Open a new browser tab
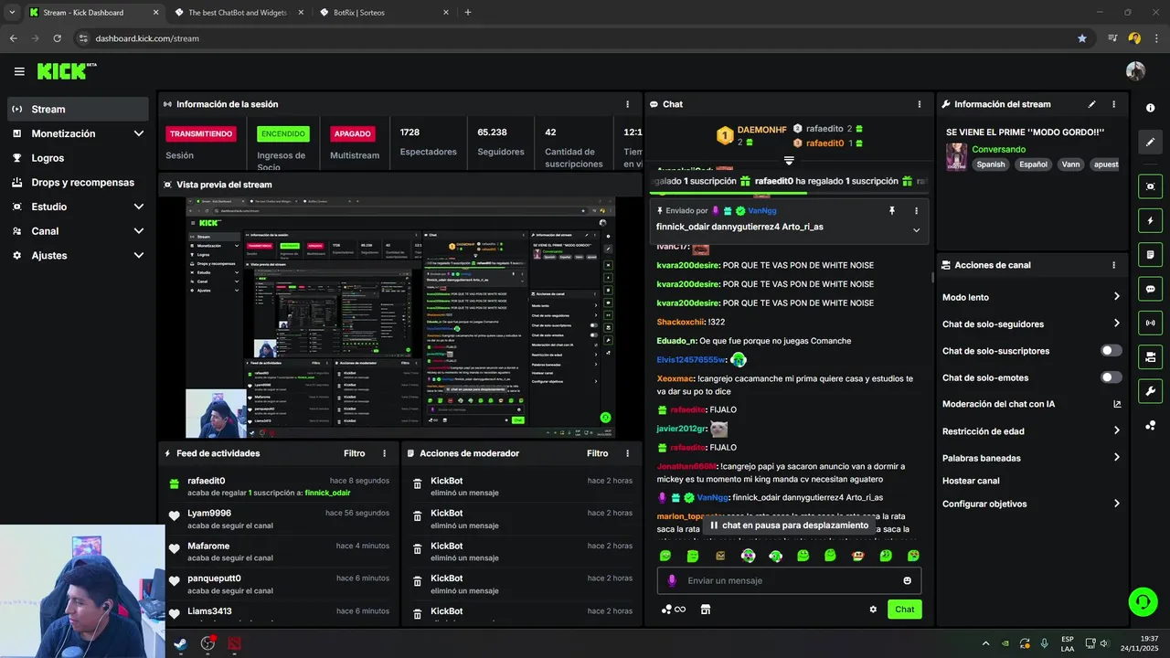 [468, 13]
